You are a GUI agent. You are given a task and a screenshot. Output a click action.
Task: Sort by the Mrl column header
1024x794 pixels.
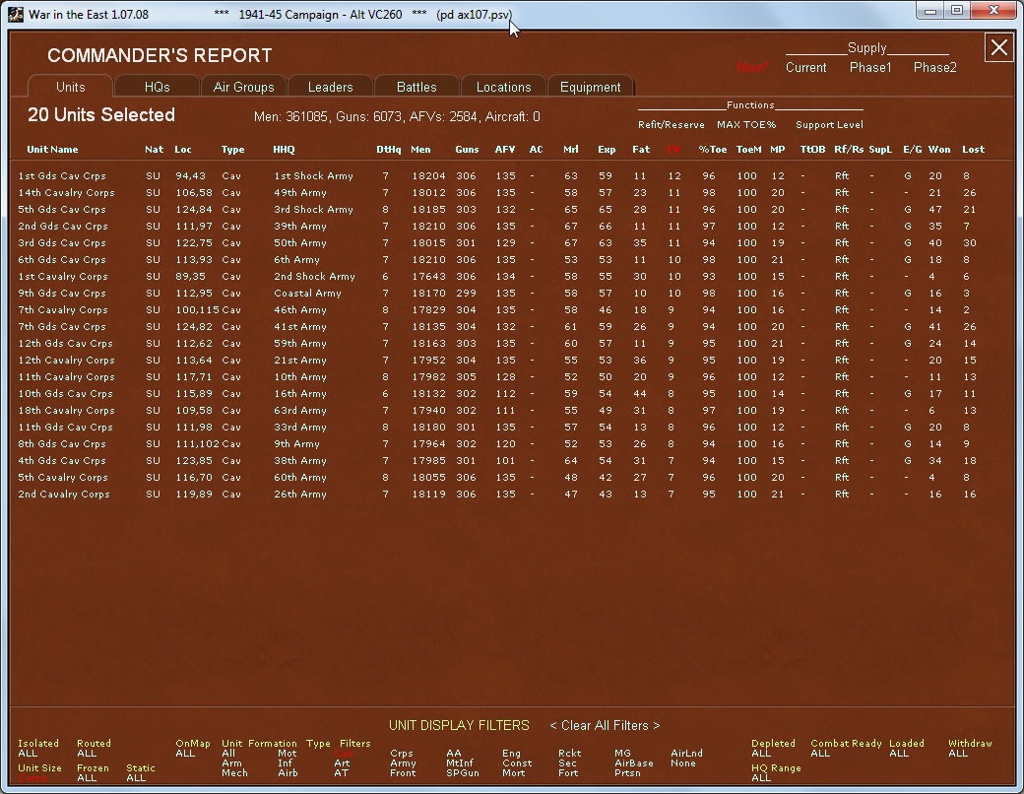tap(571, 149)
